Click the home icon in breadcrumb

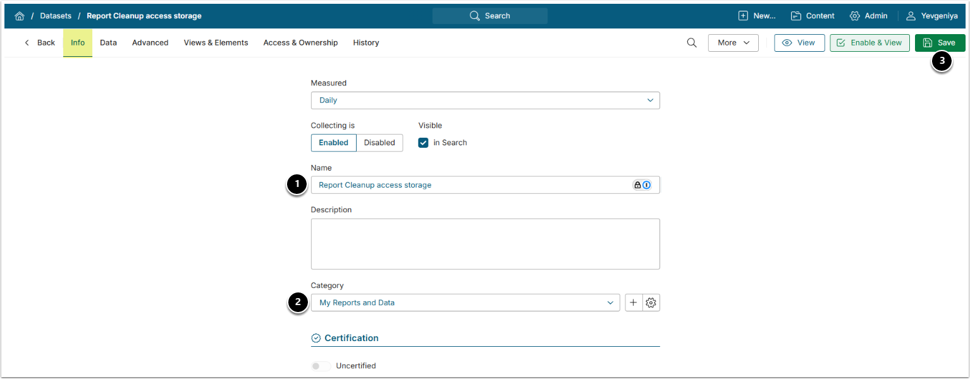[20, 16]
